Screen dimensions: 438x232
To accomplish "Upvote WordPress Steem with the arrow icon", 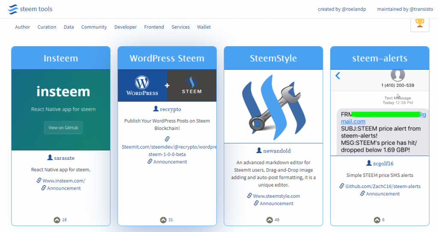I will pos(163,220).
